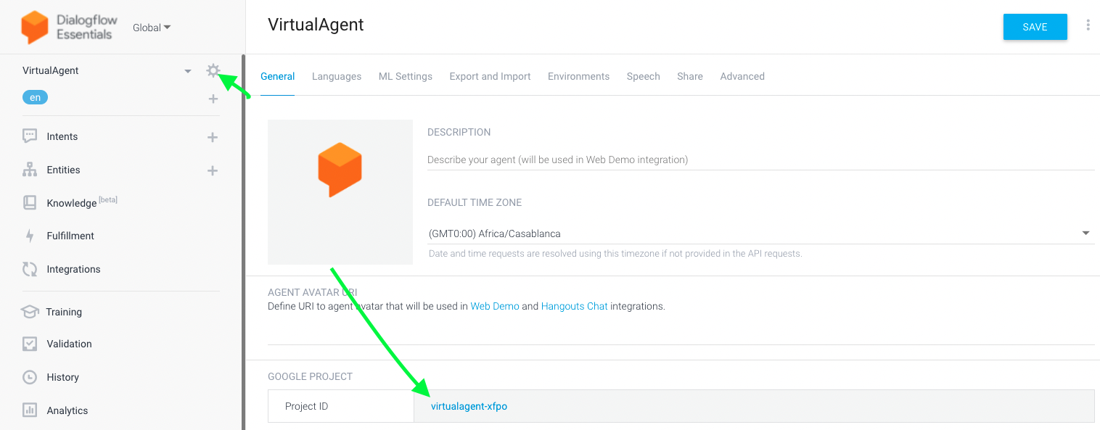The image size is (1100, 430).
Task: Create new entity using plus icon
Action: pyautogui.click(x=213, y=170)
